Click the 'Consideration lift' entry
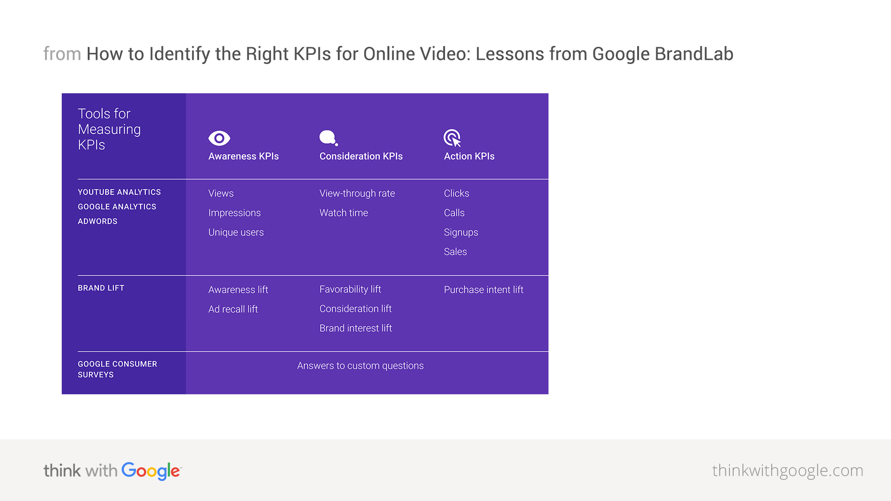The image size is (891, 501). tap(355, 309)
